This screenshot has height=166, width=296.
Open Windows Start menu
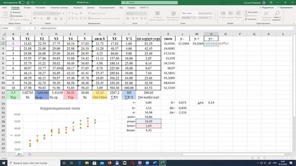click(3, 163)
